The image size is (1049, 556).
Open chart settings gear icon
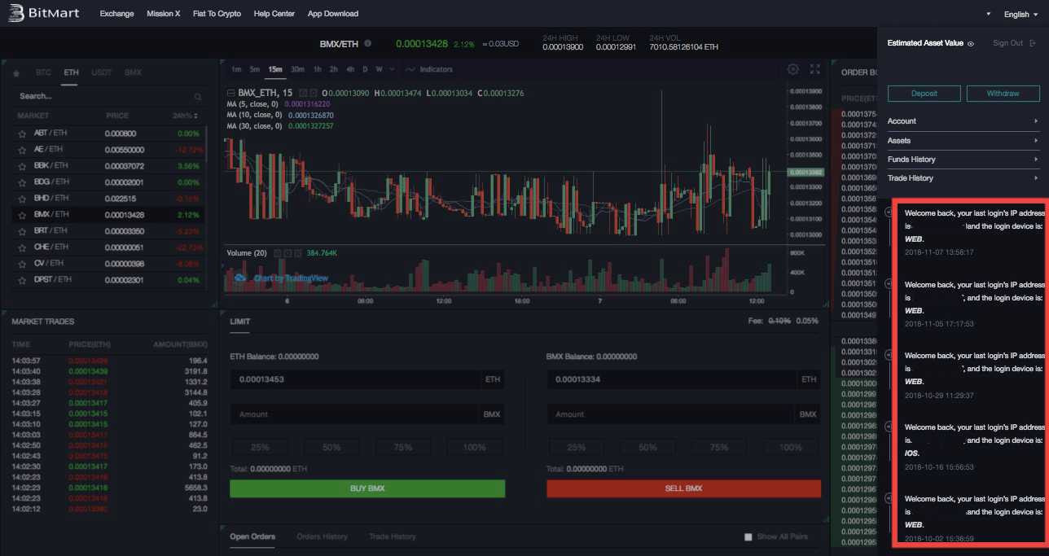[793, 69]
